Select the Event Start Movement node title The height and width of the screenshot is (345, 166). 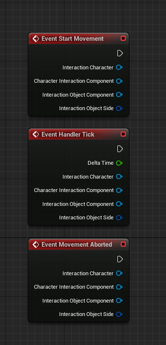tap(73, 39)
